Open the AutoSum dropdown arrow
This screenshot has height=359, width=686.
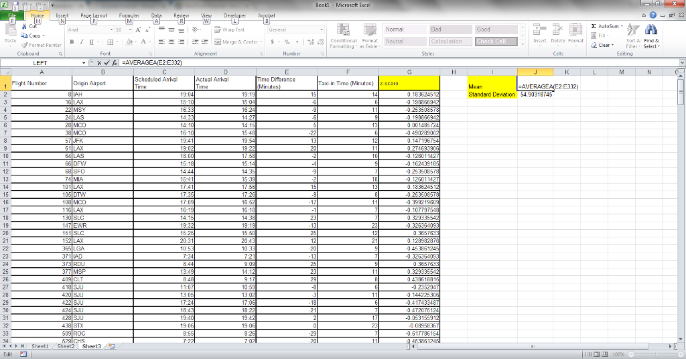(622, 26)
